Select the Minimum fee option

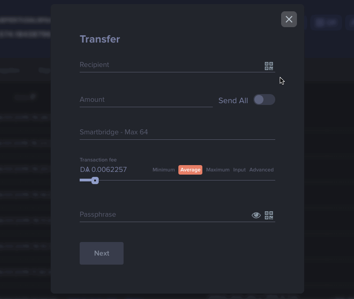164,170
